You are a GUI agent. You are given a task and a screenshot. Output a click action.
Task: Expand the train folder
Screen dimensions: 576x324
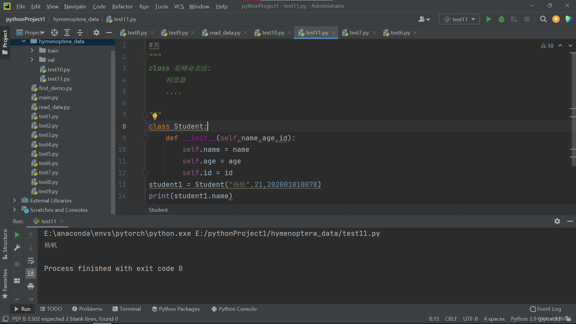click(x=32, y=50)
